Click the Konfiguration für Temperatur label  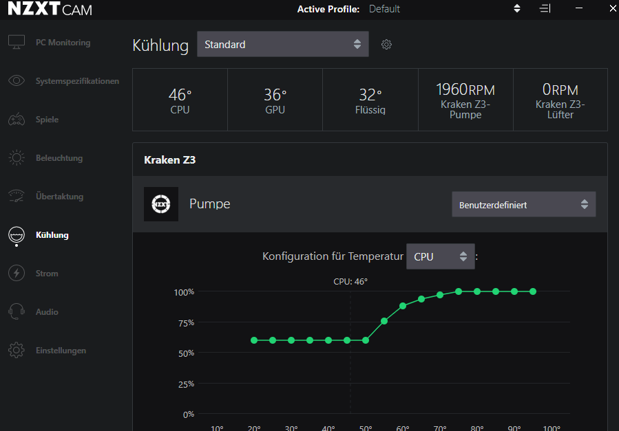(x=333, y=256)
